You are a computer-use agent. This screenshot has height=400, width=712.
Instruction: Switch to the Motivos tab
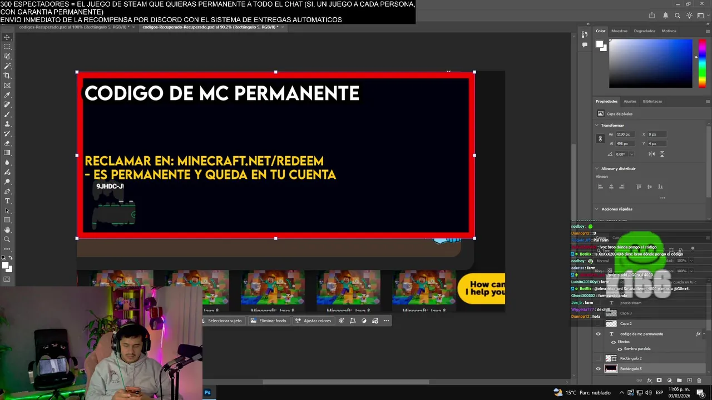coord(669,31)
